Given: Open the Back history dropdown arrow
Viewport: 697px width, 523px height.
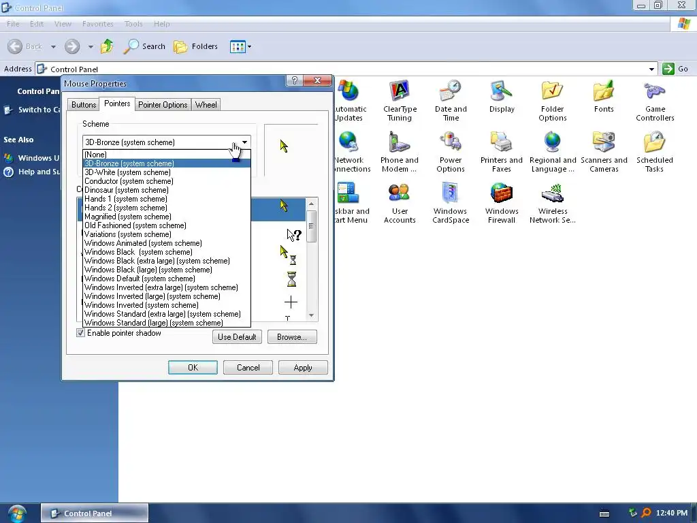Looking at the screenshot, I should (x=53, y=46).
